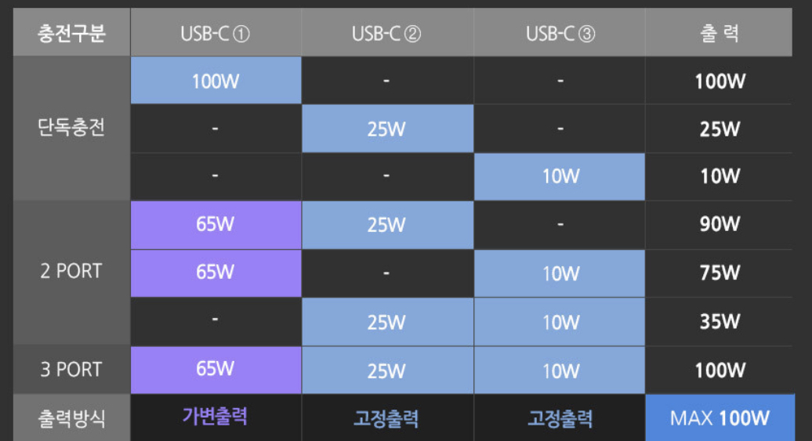Select the USB-C ② column header

(x=387, y=34)
